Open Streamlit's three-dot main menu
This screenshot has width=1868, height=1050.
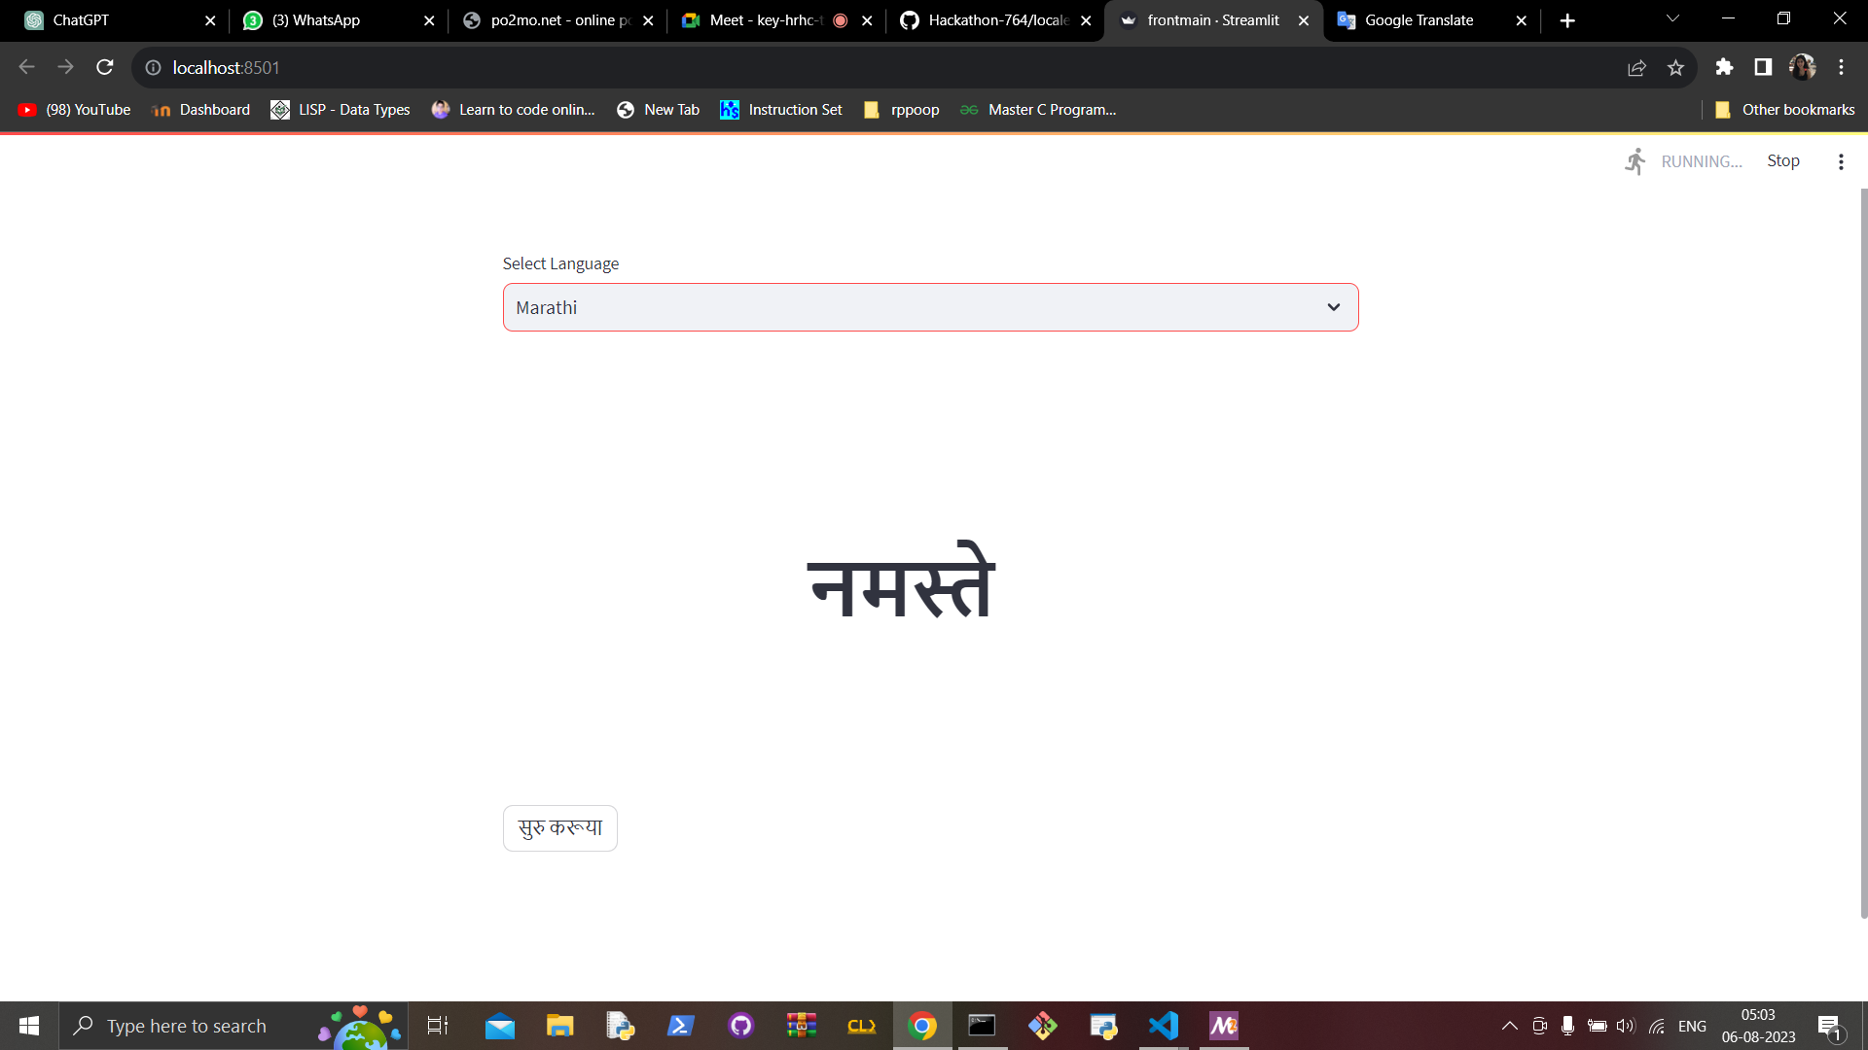(x=1840, y=161)
